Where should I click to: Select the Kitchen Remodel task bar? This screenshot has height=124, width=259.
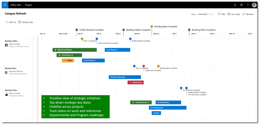125,77
